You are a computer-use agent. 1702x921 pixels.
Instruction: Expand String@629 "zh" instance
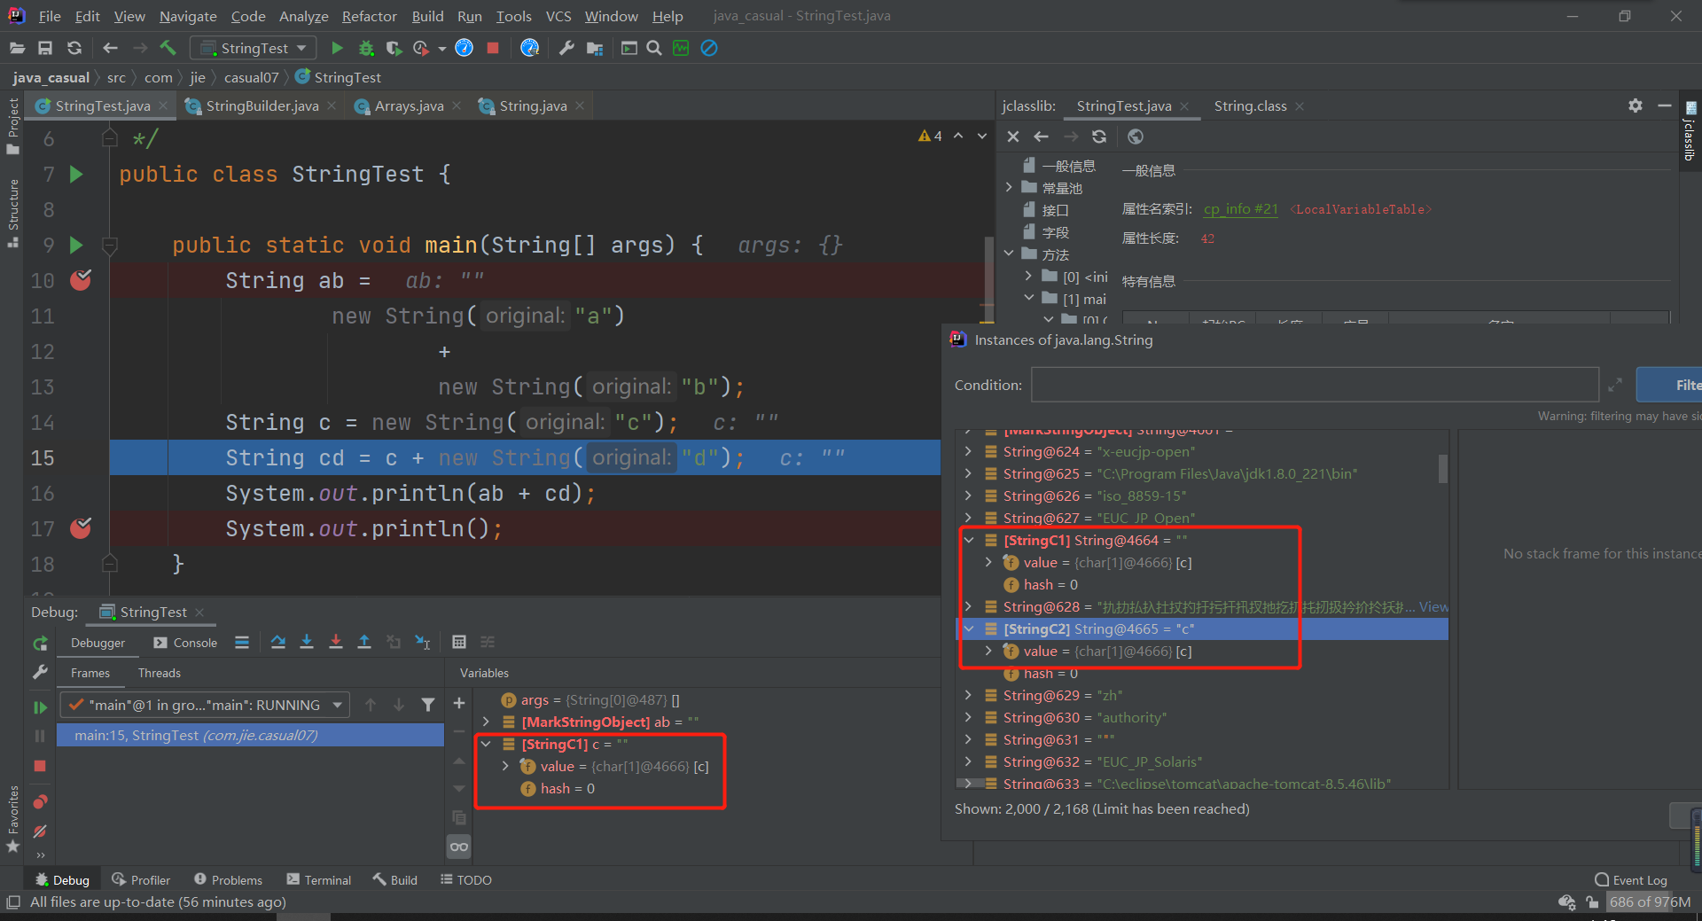pos(968,695)
